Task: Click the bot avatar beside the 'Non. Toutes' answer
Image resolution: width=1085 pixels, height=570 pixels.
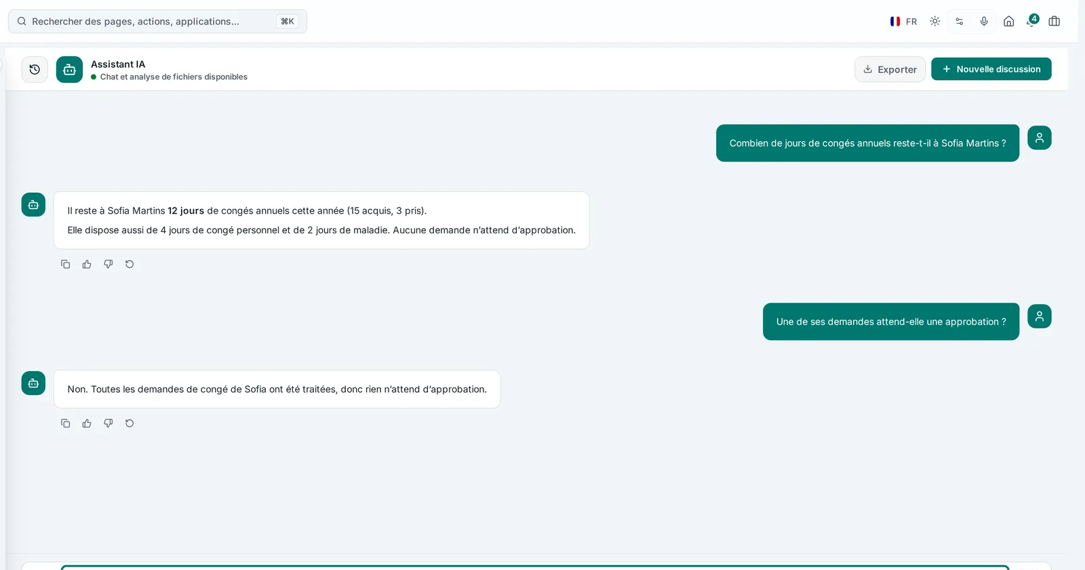Action: tap(33, 383)
